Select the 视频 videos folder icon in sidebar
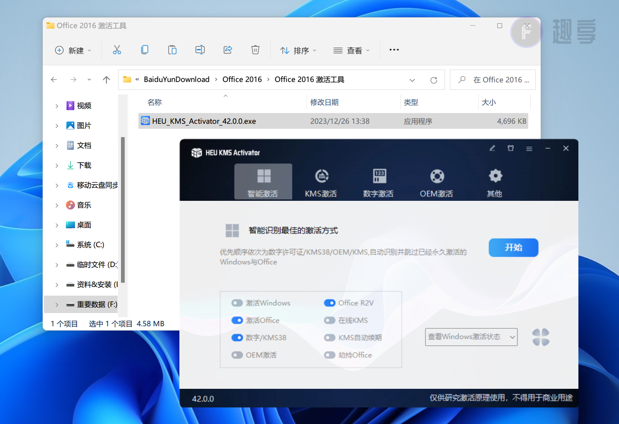This screenshot has height=424, width=619. [70, 106]
